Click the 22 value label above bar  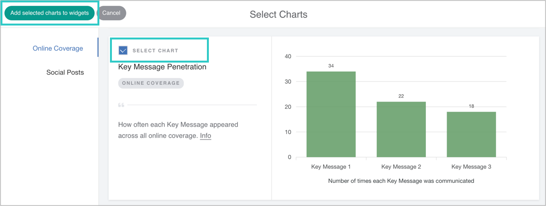click(401, 96)
